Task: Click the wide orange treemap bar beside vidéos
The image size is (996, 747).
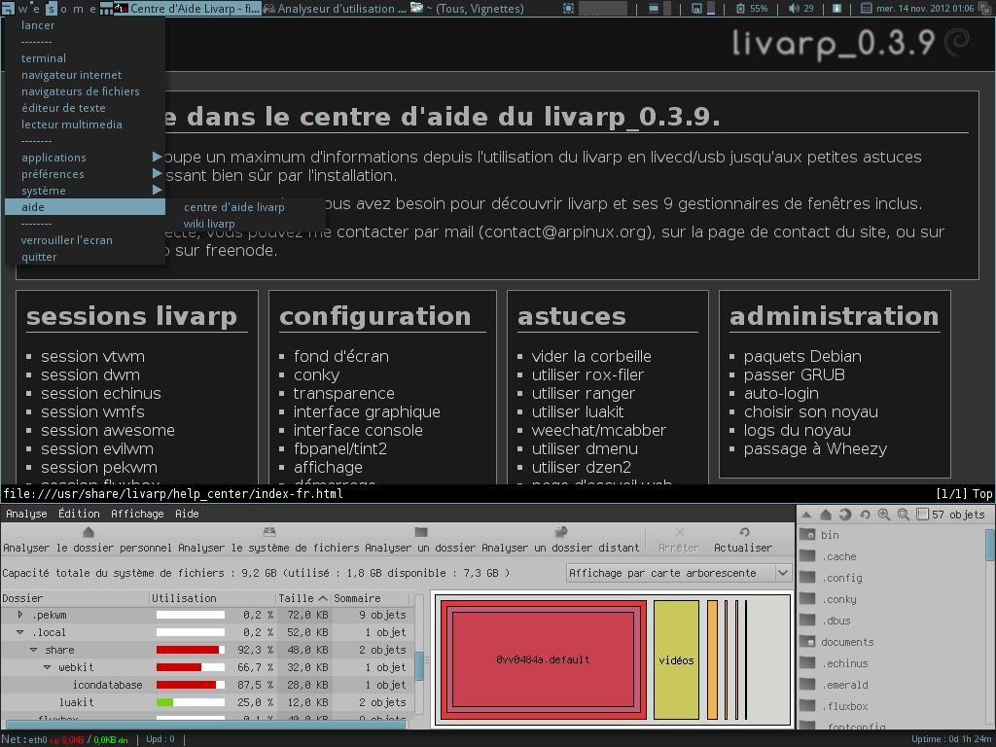Action: pos(712,660)
